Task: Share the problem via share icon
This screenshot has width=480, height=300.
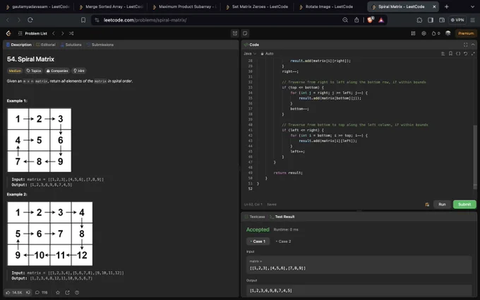Action: pyautogui.click(x=67, y=293)
